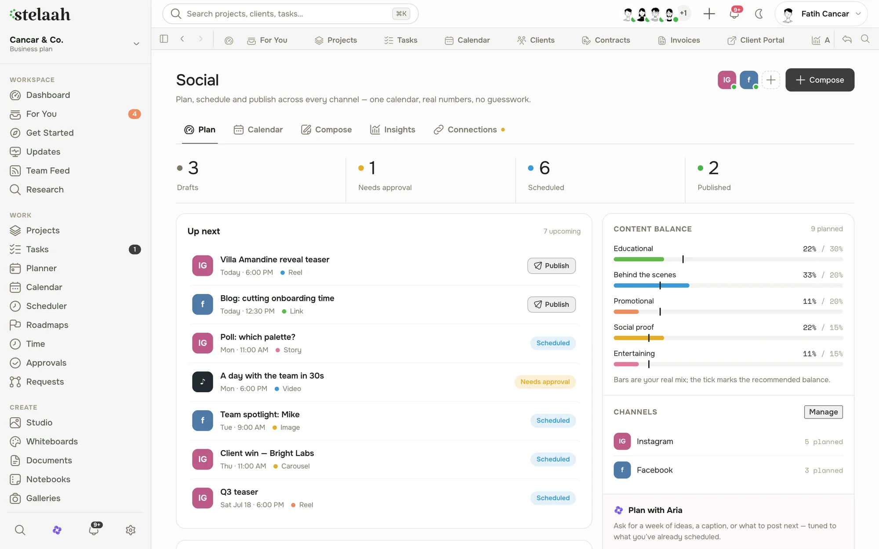The height and width of the screenshot is (549, 879).
Task: Switch to the Insights tab
Action: point(392,130)
